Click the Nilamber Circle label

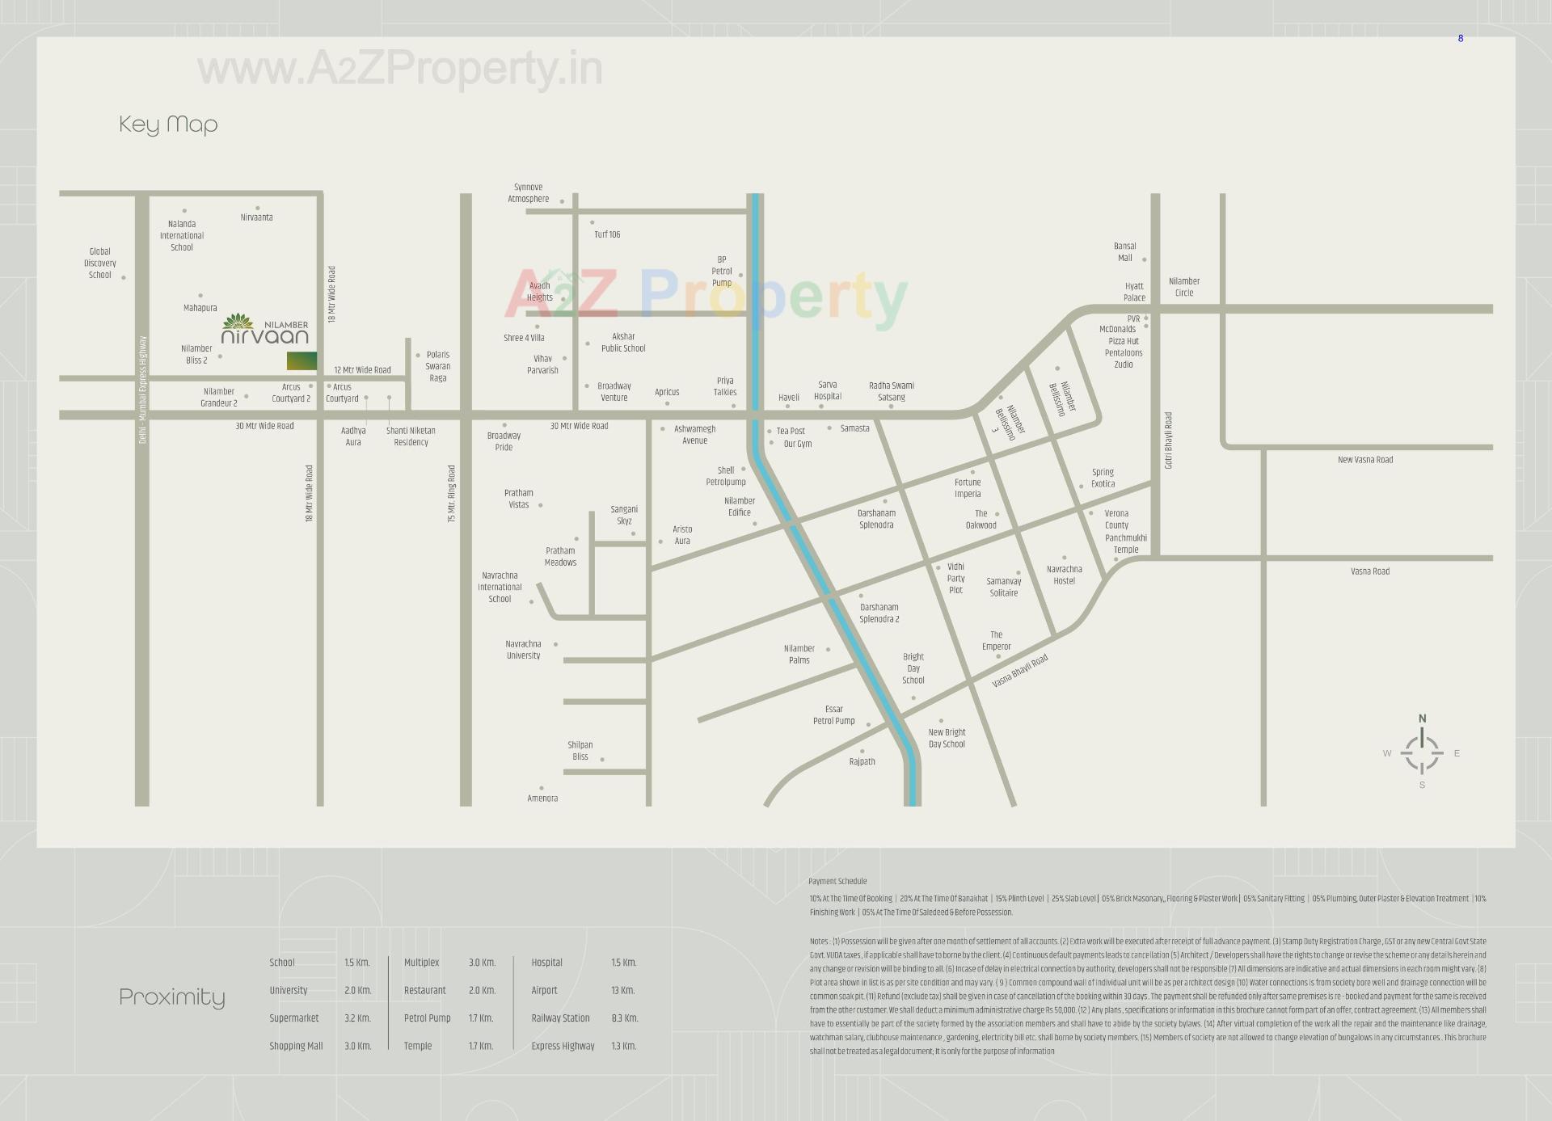click(1183, 287)
